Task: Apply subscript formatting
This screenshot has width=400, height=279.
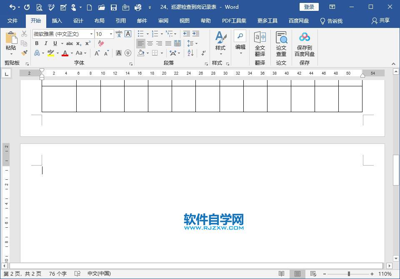Action: pos(78,43)
